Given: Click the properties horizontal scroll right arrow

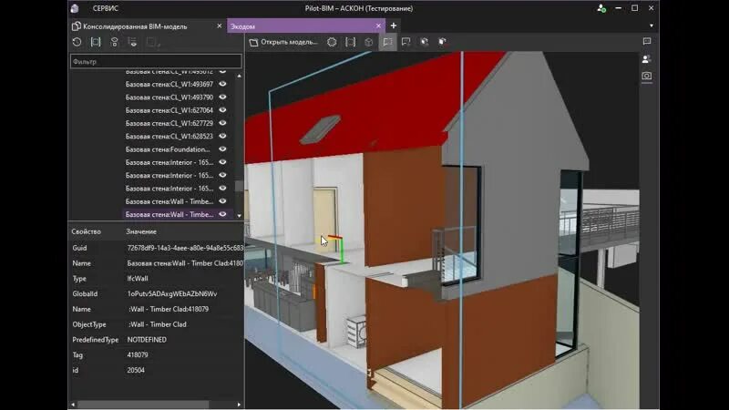Looking at the screenshot, I should click(x=239, y=405).
